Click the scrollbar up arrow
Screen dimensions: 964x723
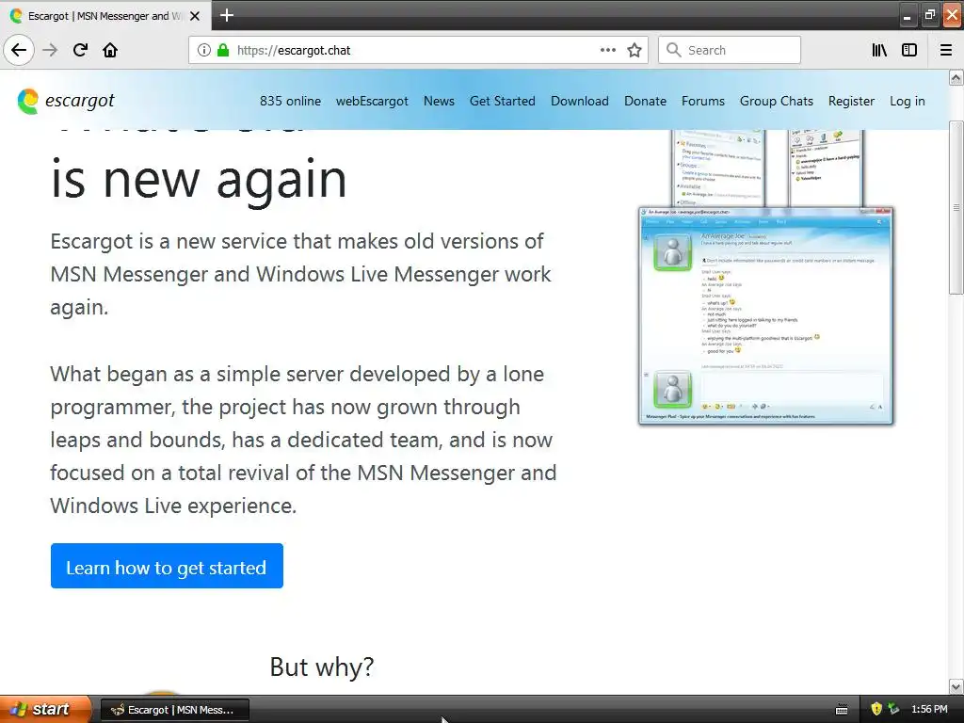pos(956,77)
